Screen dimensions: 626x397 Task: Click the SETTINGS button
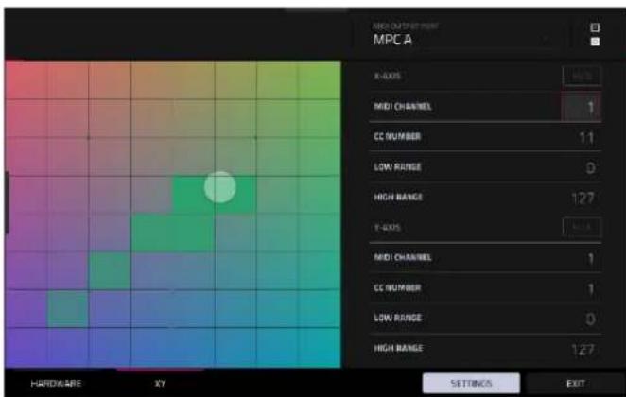471,383
